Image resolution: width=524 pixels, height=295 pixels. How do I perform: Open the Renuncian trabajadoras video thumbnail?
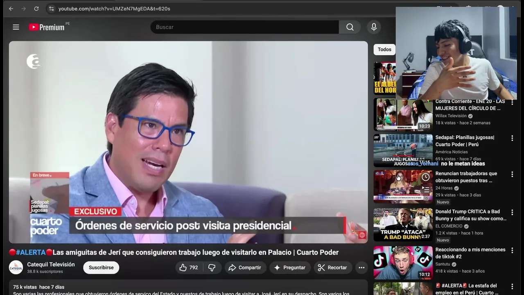coord(403,186)
